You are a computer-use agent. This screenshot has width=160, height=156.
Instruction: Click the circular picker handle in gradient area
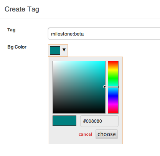click(104, 87)
